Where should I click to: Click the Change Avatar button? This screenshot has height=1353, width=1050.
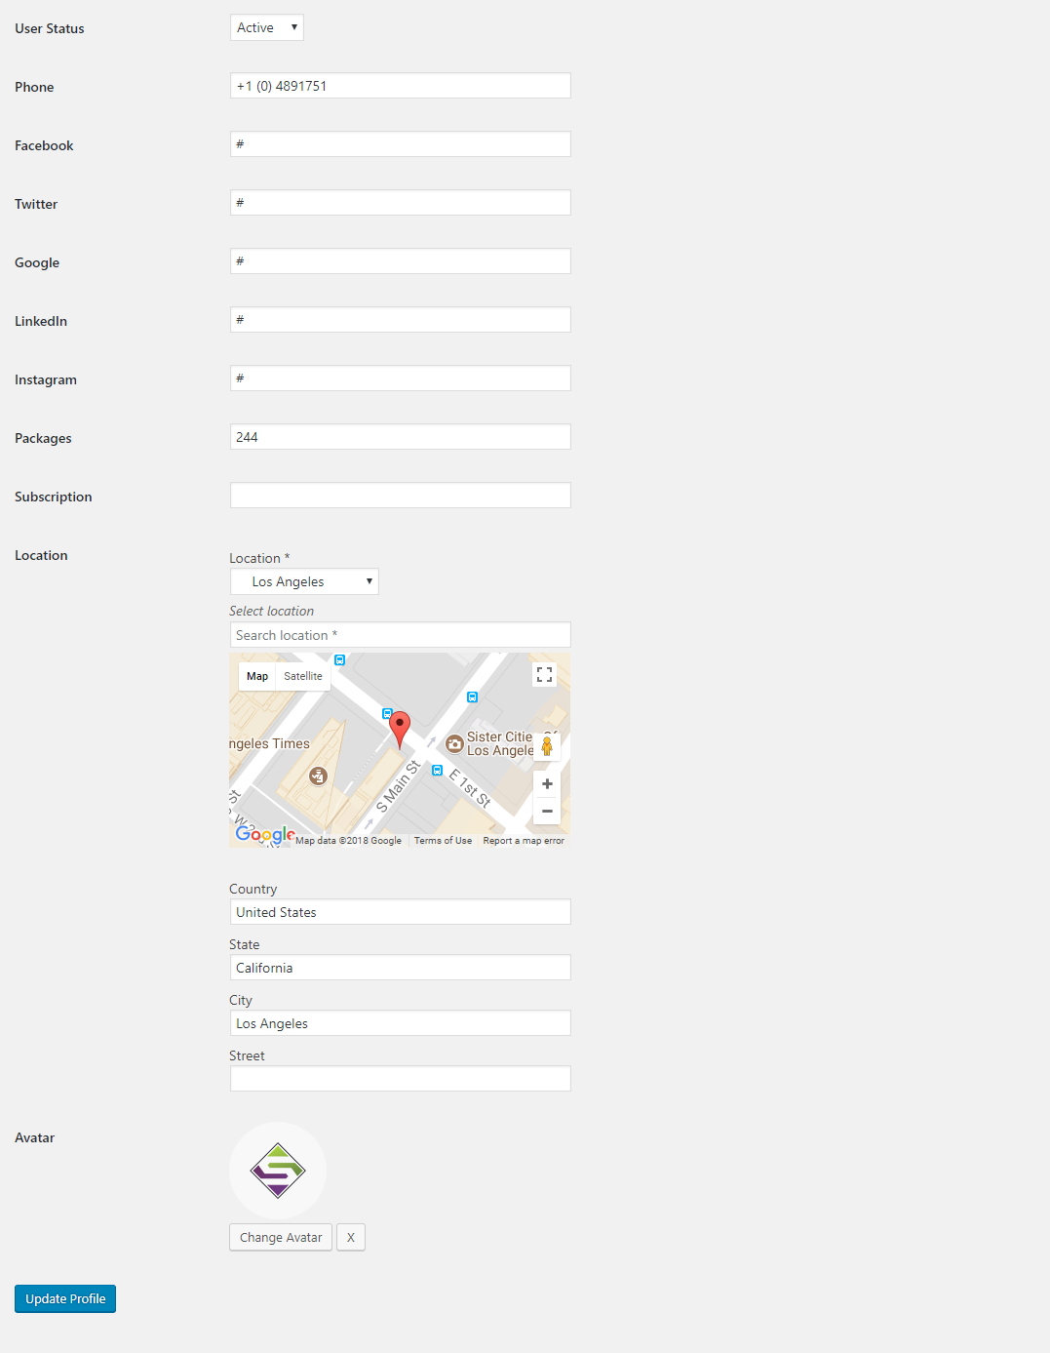point(281,1237)
